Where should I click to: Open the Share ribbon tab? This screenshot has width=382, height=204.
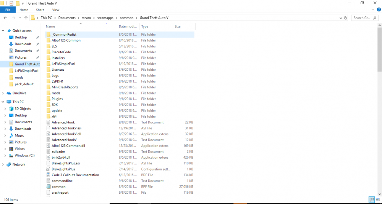pos(40,10)
